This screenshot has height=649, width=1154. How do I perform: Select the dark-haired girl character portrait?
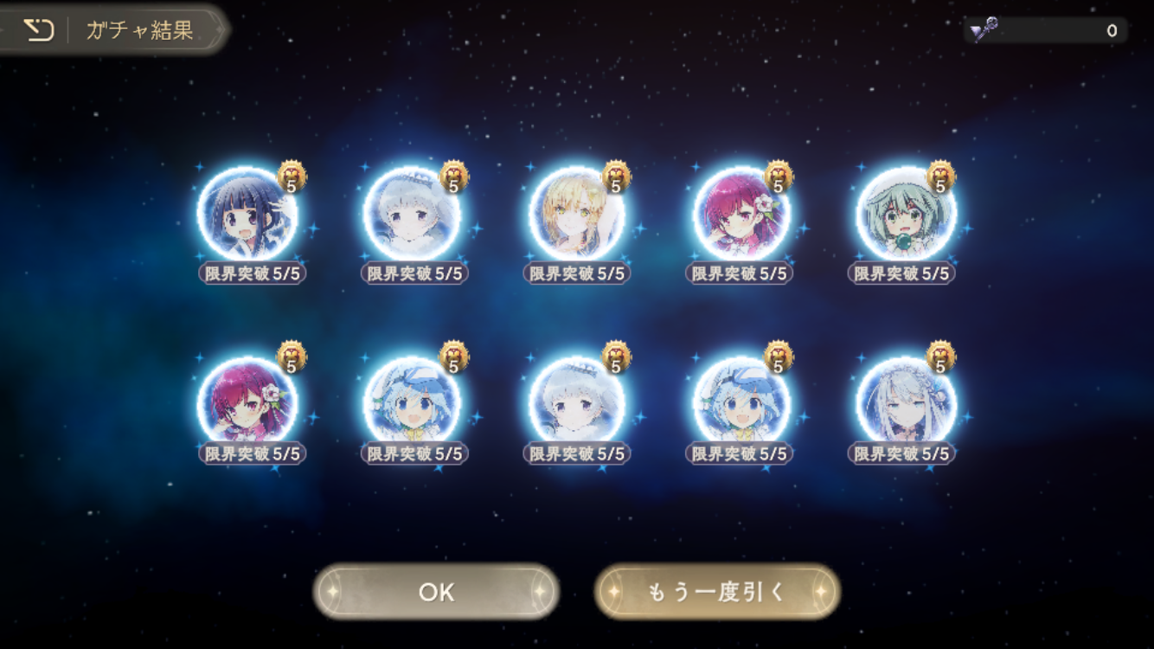pos(247,215)
